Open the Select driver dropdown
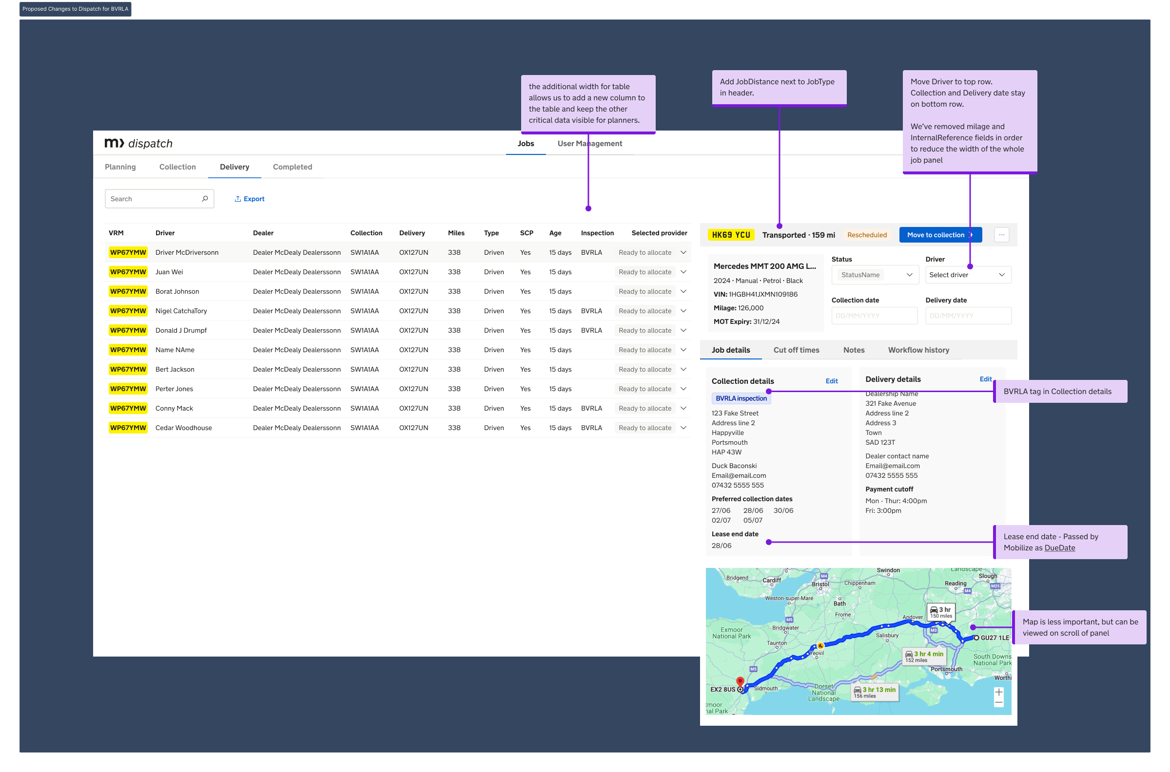 (968, 275)
